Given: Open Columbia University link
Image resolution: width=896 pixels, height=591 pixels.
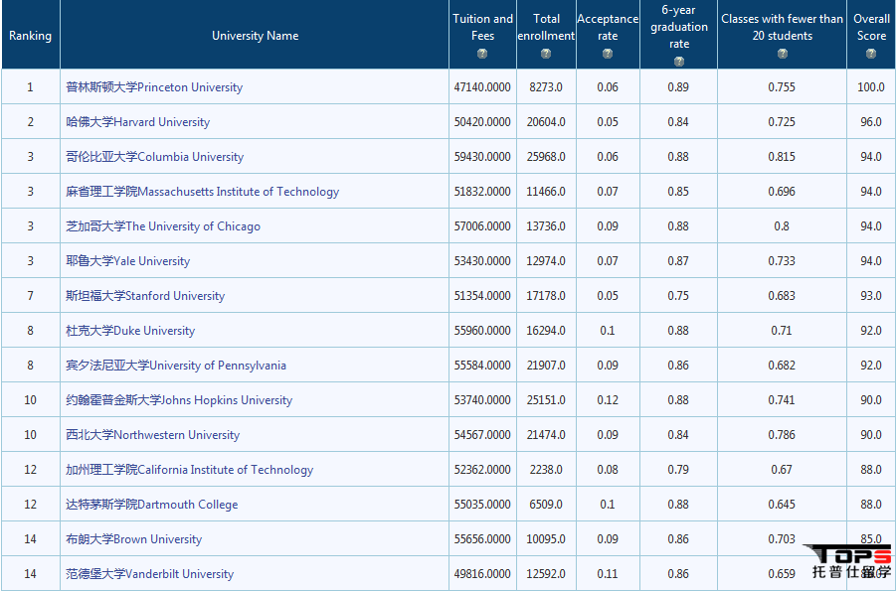Looking at the screenshot, I should coord(155,157).
